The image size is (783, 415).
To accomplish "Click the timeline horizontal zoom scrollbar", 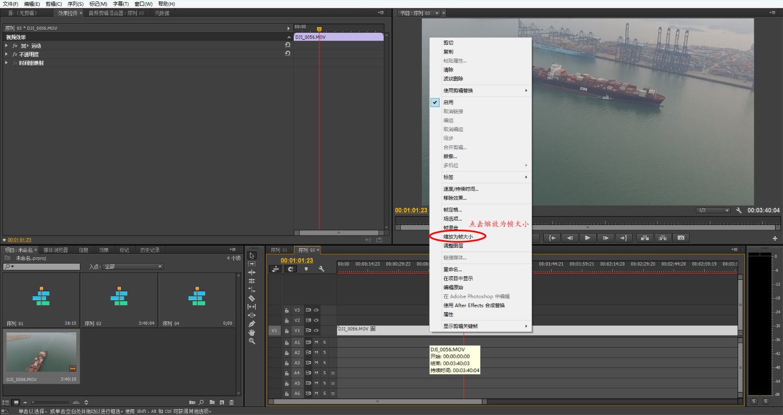I will pos(377,401).
